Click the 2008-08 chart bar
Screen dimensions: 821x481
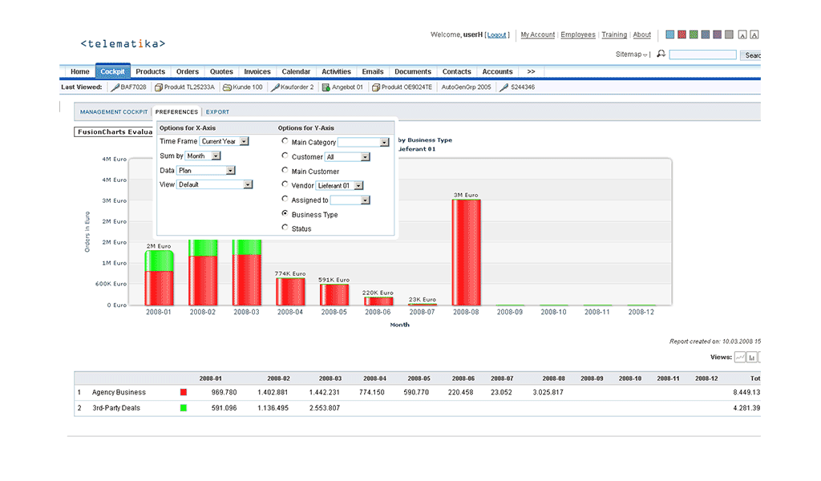tap(466, 253)
